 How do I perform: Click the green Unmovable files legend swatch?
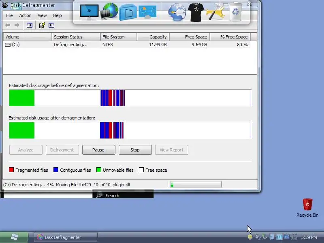[99, 170]
